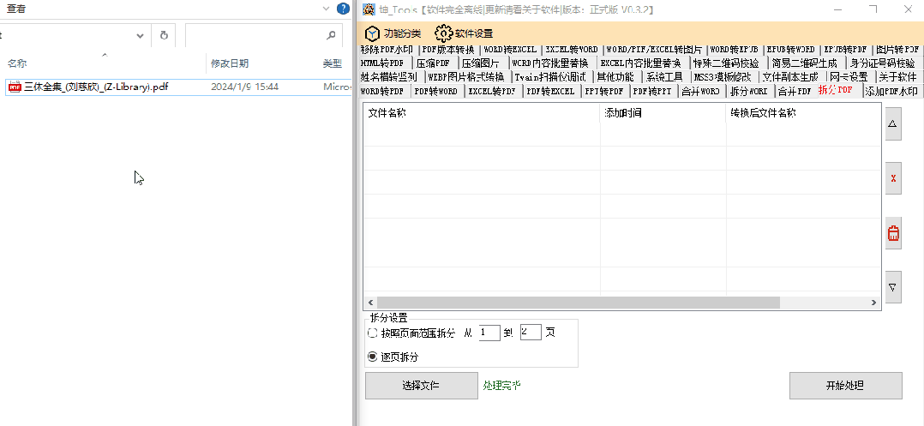Screen dimensions: 924x426
Task: Click the move-up triangle button beside the list
Action: [x=893, y=123]
